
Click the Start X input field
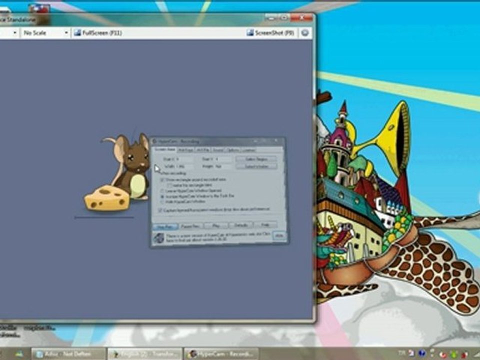pos(184,159)
